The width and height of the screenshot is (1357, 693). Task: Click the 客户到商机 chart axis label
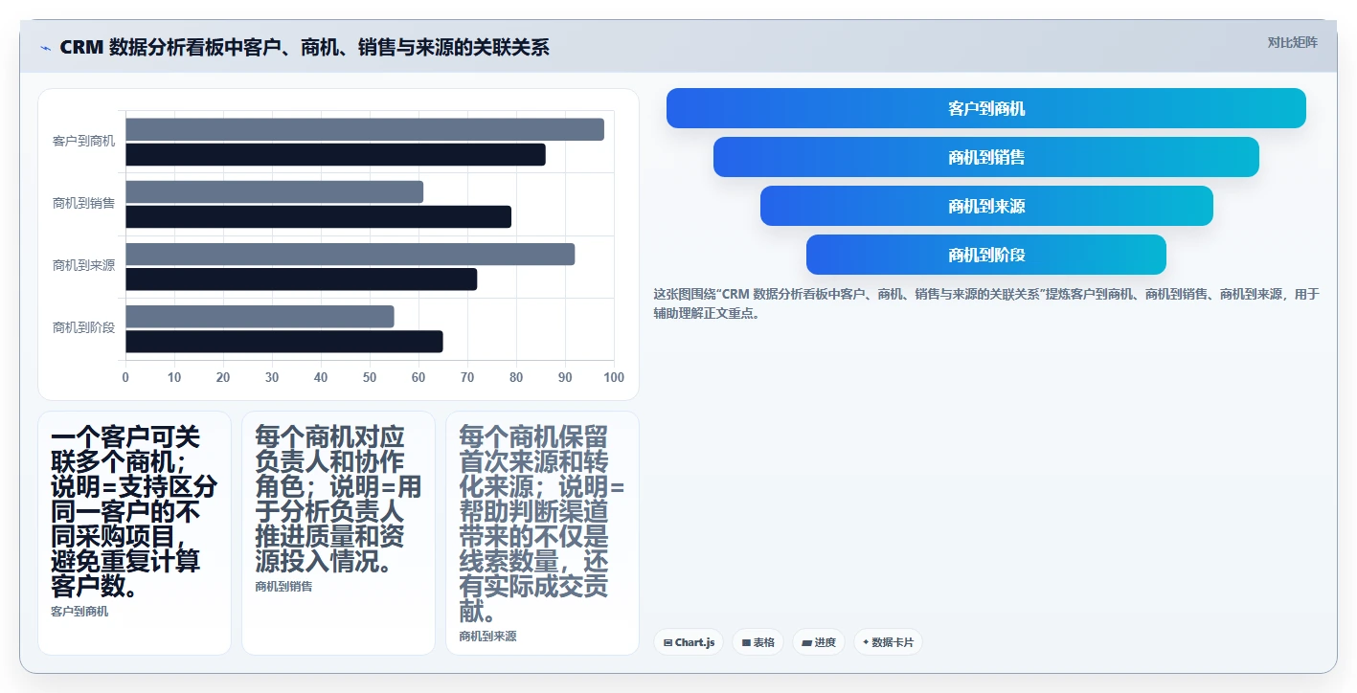(x=83, y=141)
